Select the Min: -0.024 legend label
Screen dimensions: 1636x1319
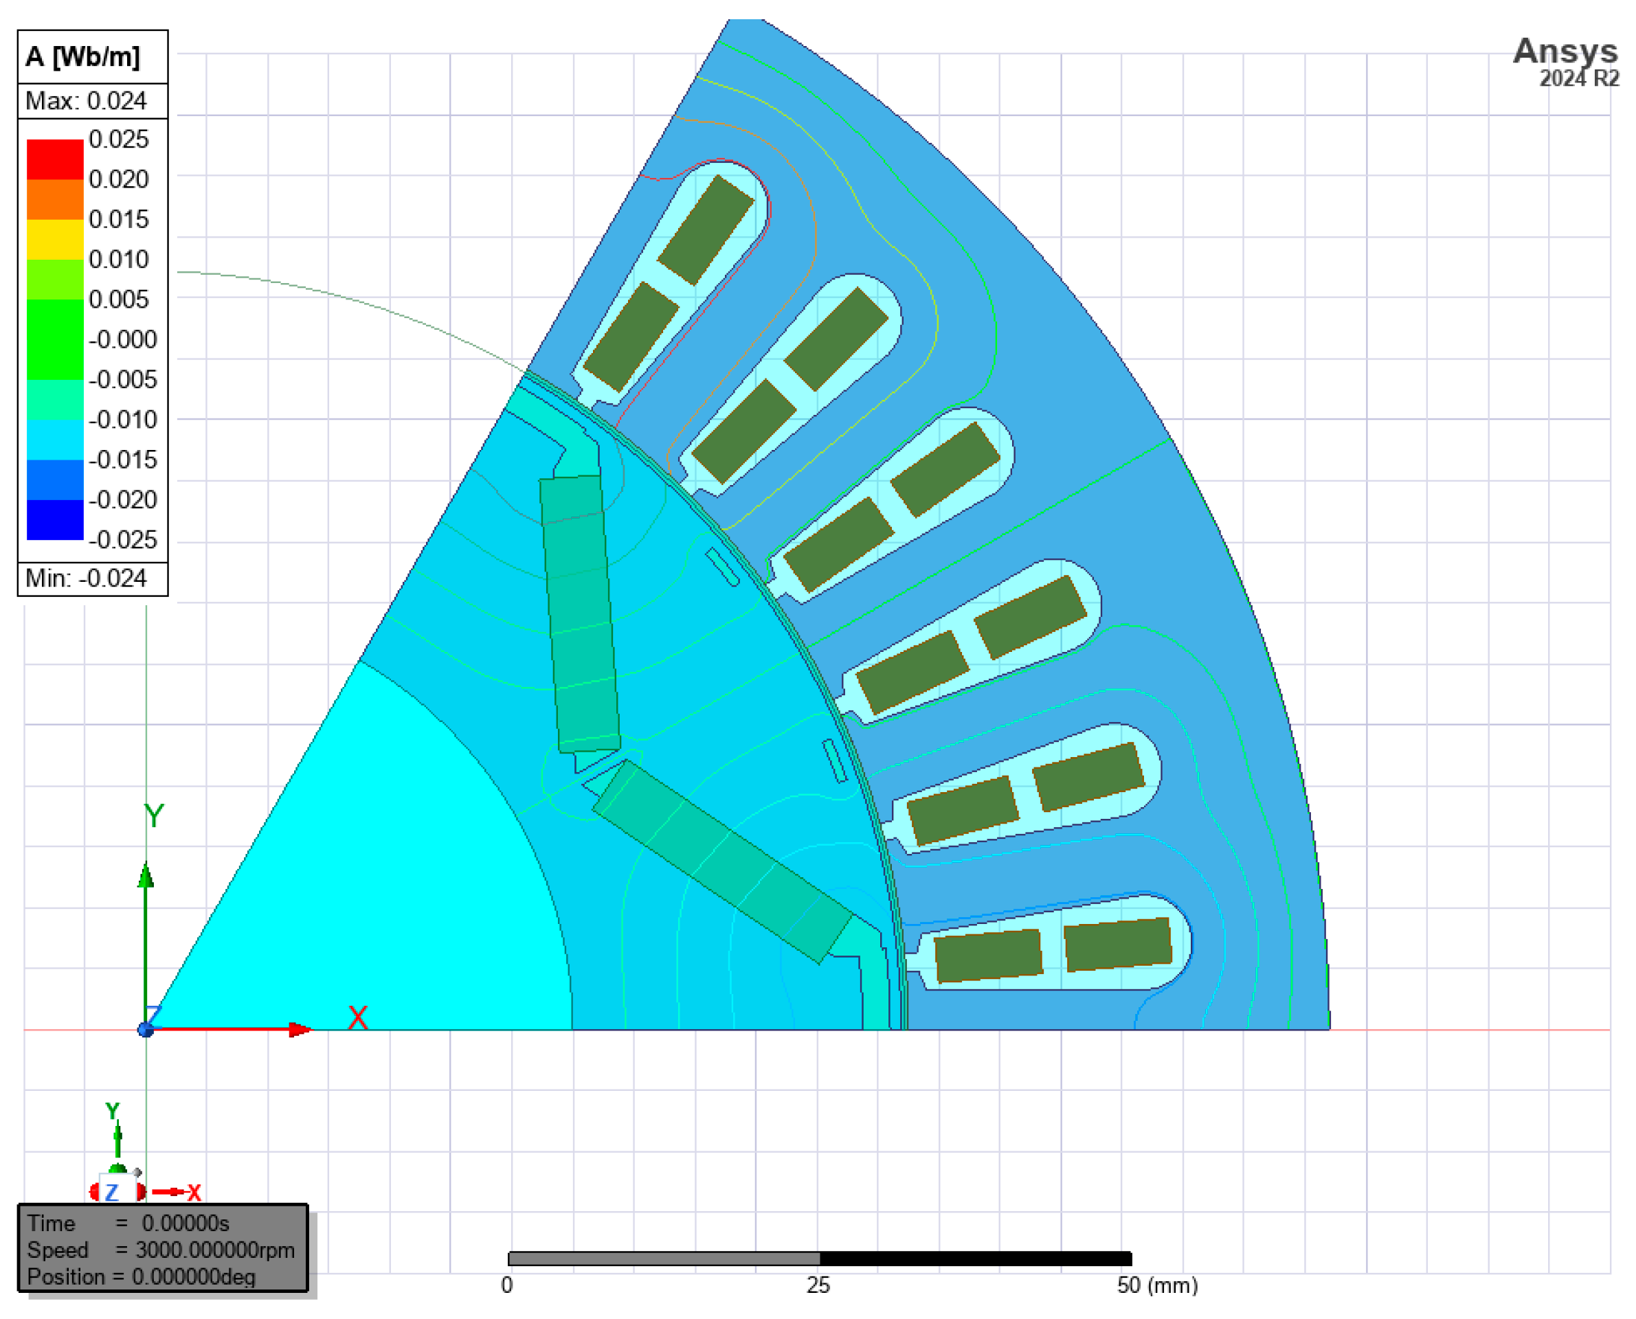(86, 578)
